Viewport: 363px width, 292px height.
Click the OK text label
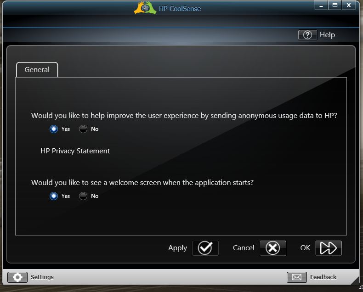point(305,248)
